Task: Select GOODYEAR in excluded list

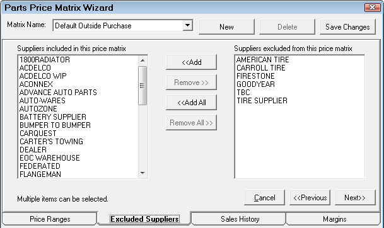Action: click(300, 84)
